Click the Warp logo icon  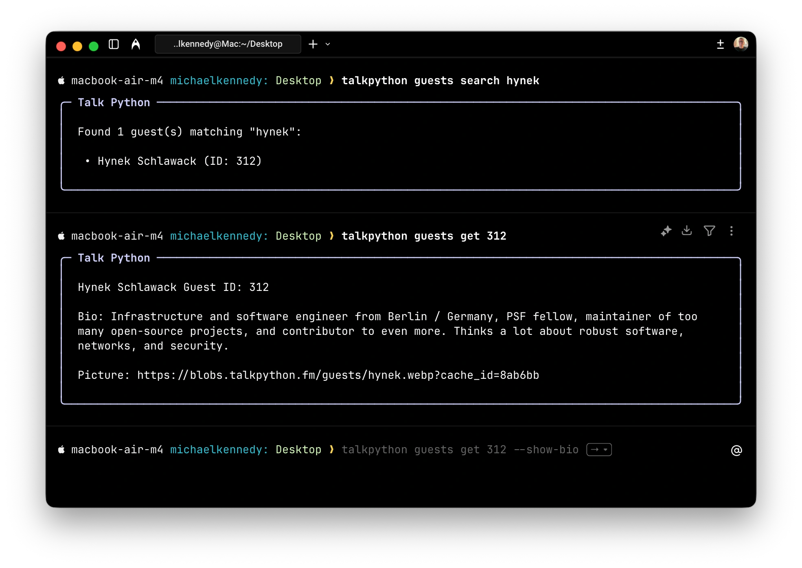coord(136,44)
